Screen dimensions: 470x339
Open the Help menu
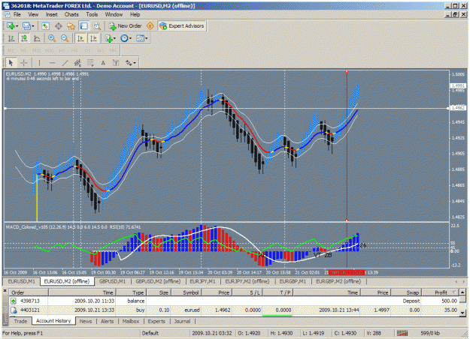click(x=135, y=14)
